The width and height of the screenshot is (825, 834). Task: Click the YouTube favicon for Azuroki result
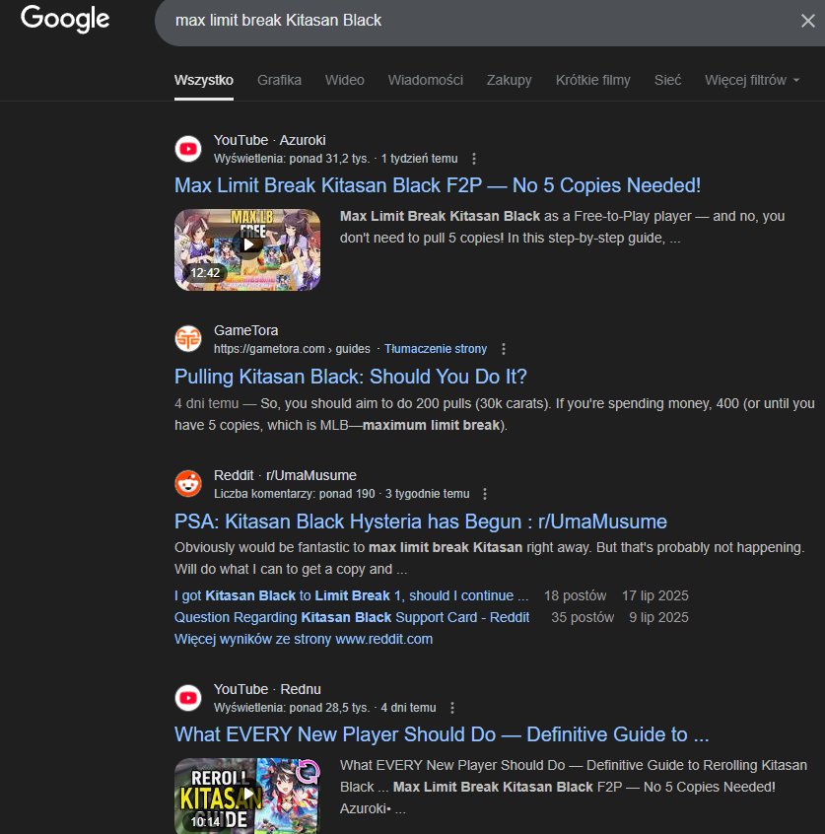[188, 149]
